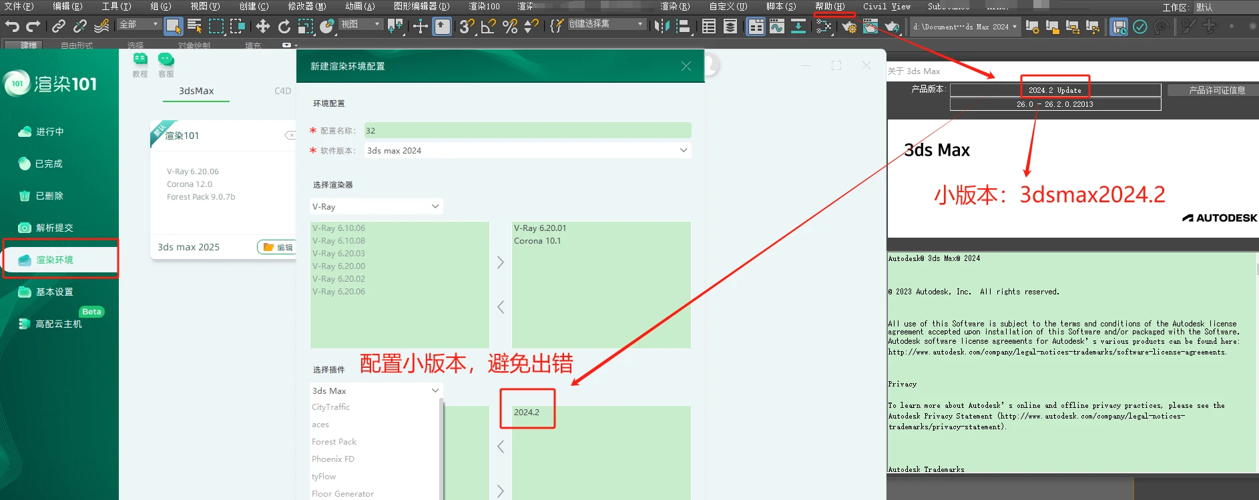Open the 帮助(H) menu
The width and height of the screenshot is (1259, 500).
pyautogui.click(x=830, y=6)
